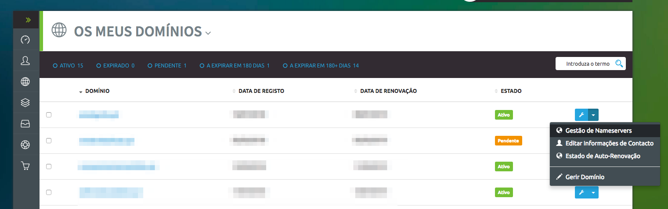Filter domains by Pendente status
This screenshot has height=209, width=668.
click(167, 66)
